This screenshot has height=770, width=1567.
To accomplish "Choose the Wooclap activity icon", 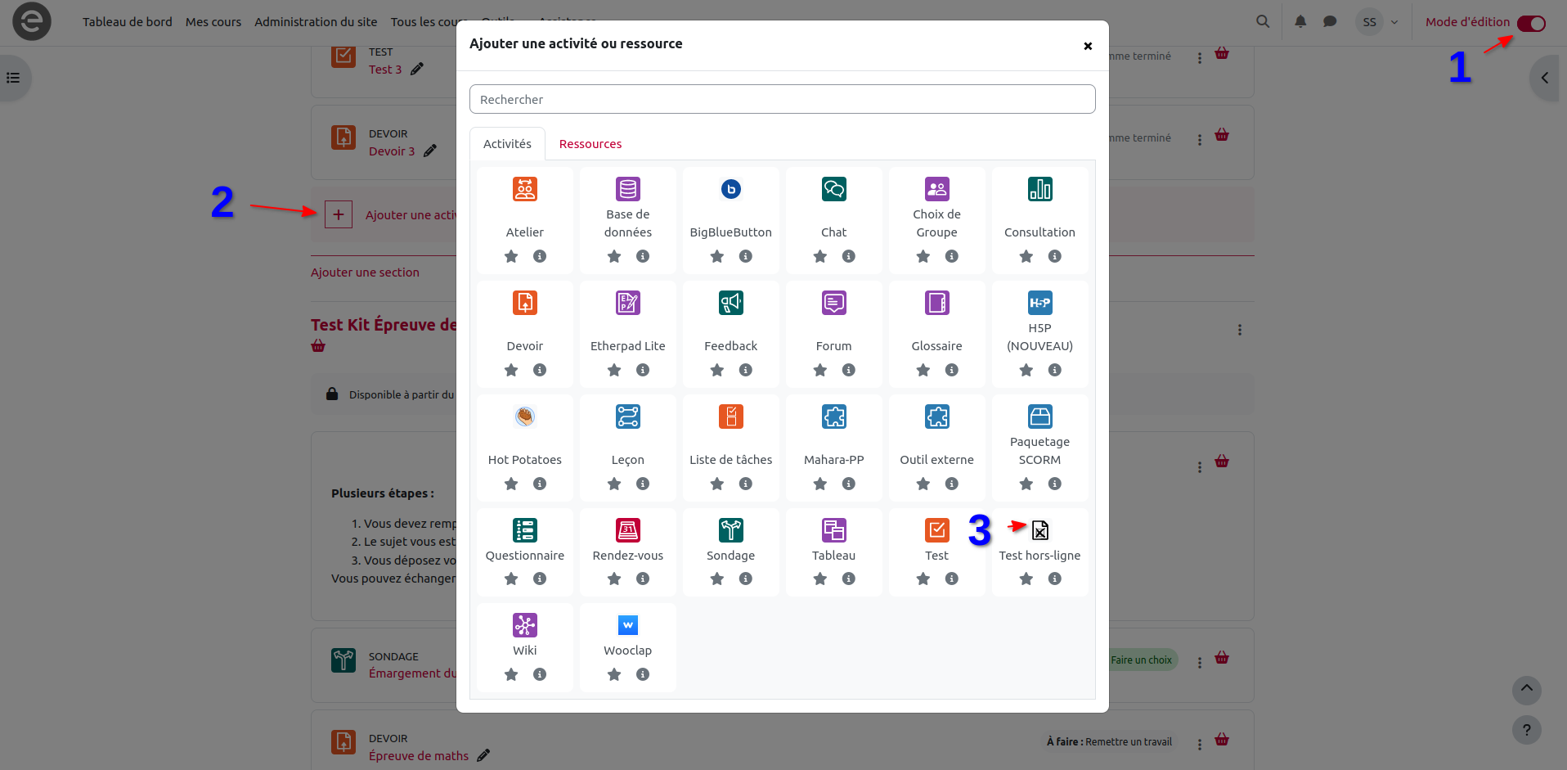I will 627,626.
